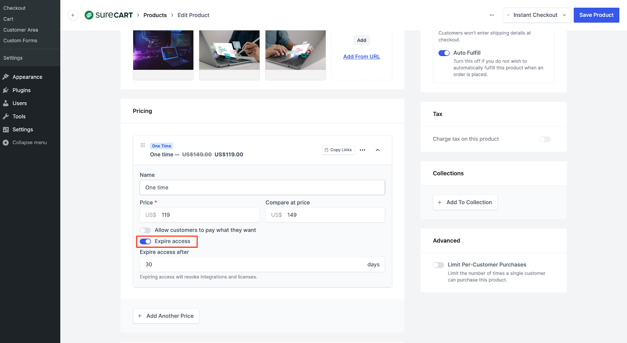Screen dimensions: 627x343
Task: Go to Products breadcrumb
Action: (x=155, y=15)
